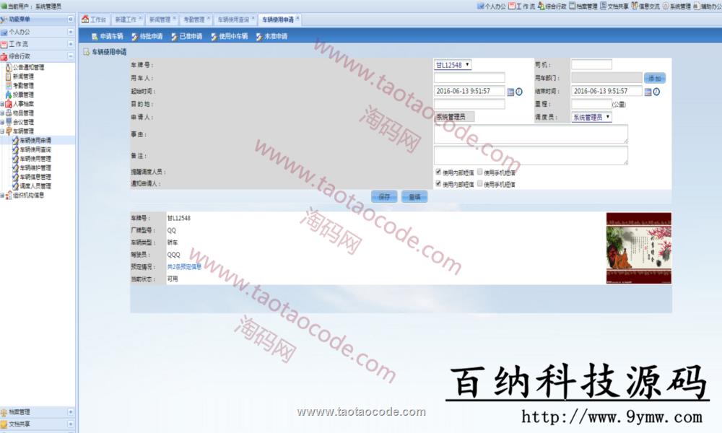Switch to the 工作台 tab

coord(94,19)
